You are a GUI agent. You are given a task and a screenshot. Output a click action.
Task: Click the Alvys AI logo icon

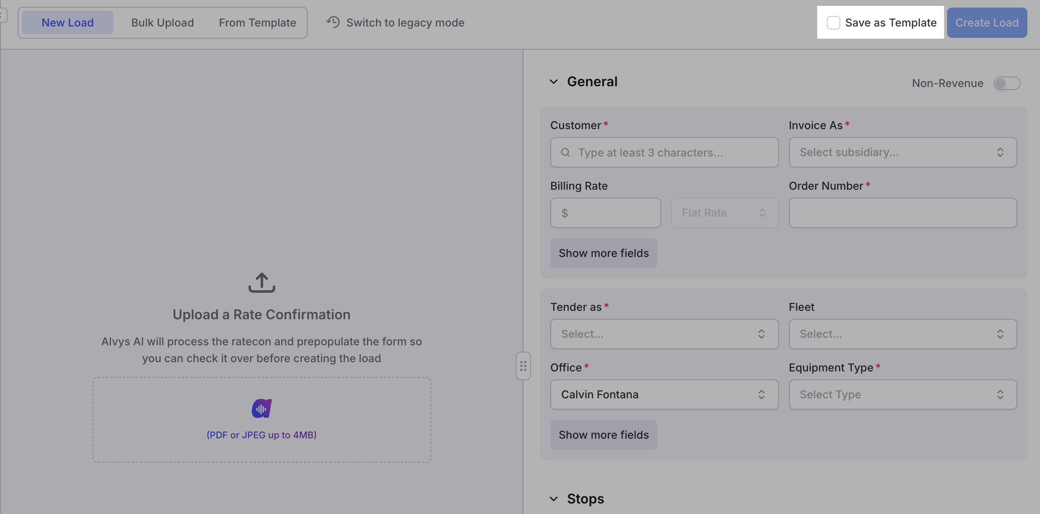pos(261,408)
